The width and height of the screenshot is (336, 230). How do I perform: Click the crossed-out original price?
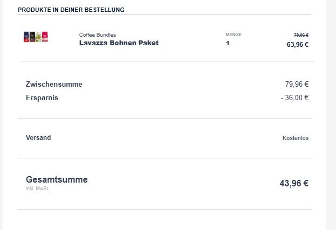pyautogui.click(x=301, y=35)
